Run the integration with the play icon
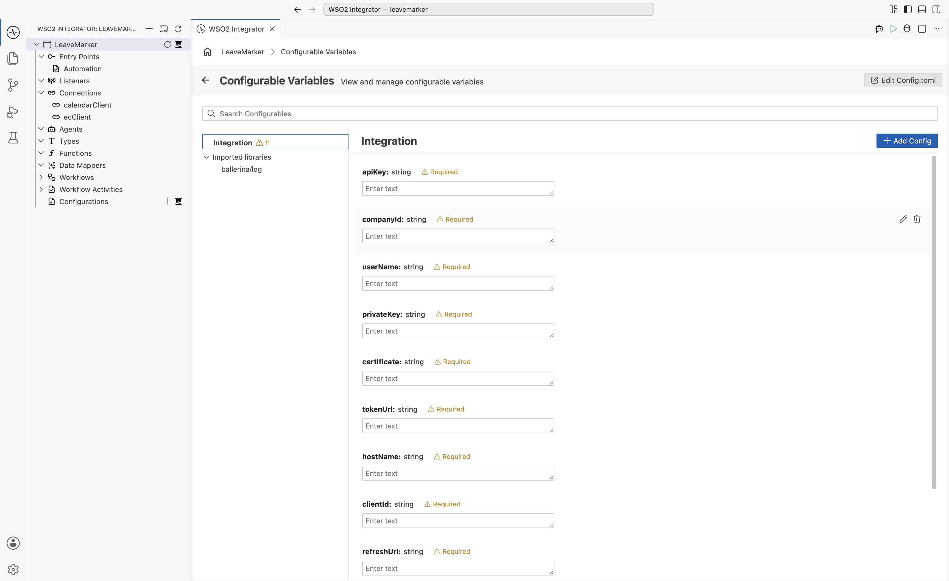 tap(893, 29)
